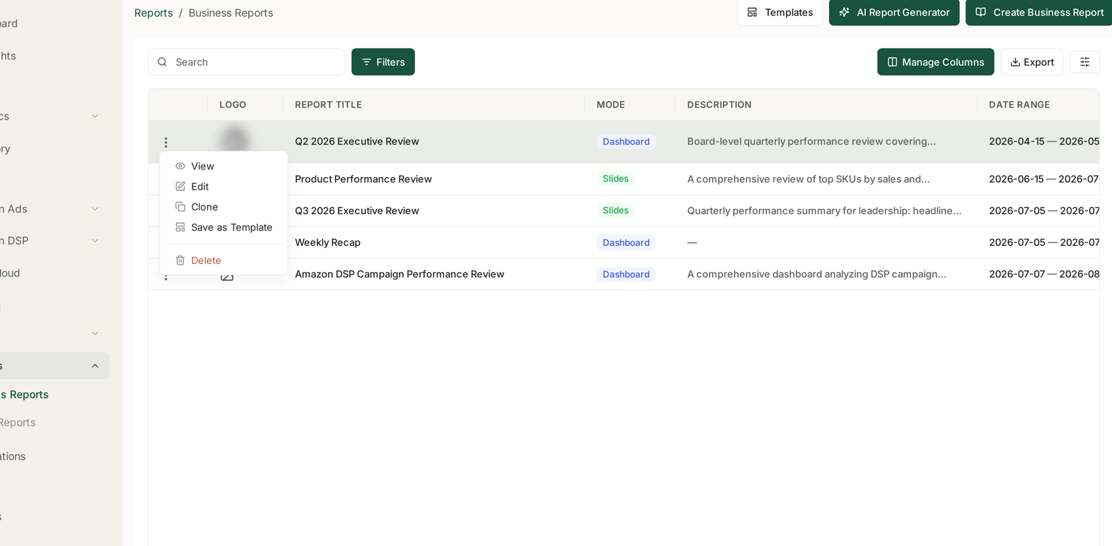Click the view settings sliders icon

(x=1084, y=62)
